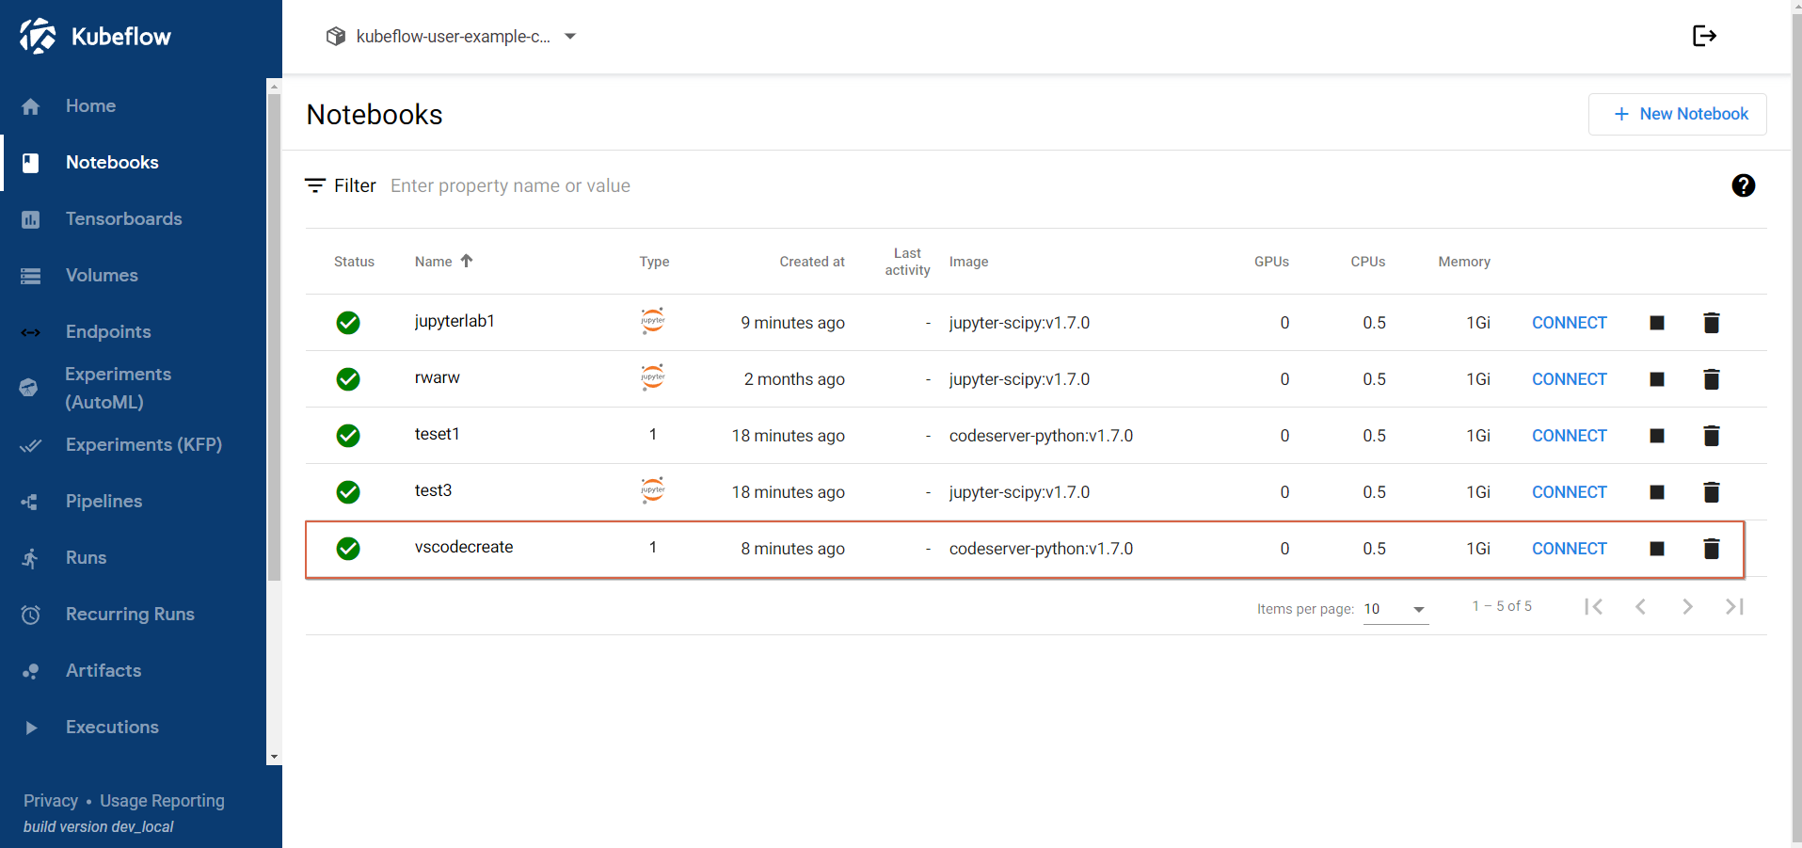
Task: Click jupyterlab1 status check icon
Action: tap(348, 323)
